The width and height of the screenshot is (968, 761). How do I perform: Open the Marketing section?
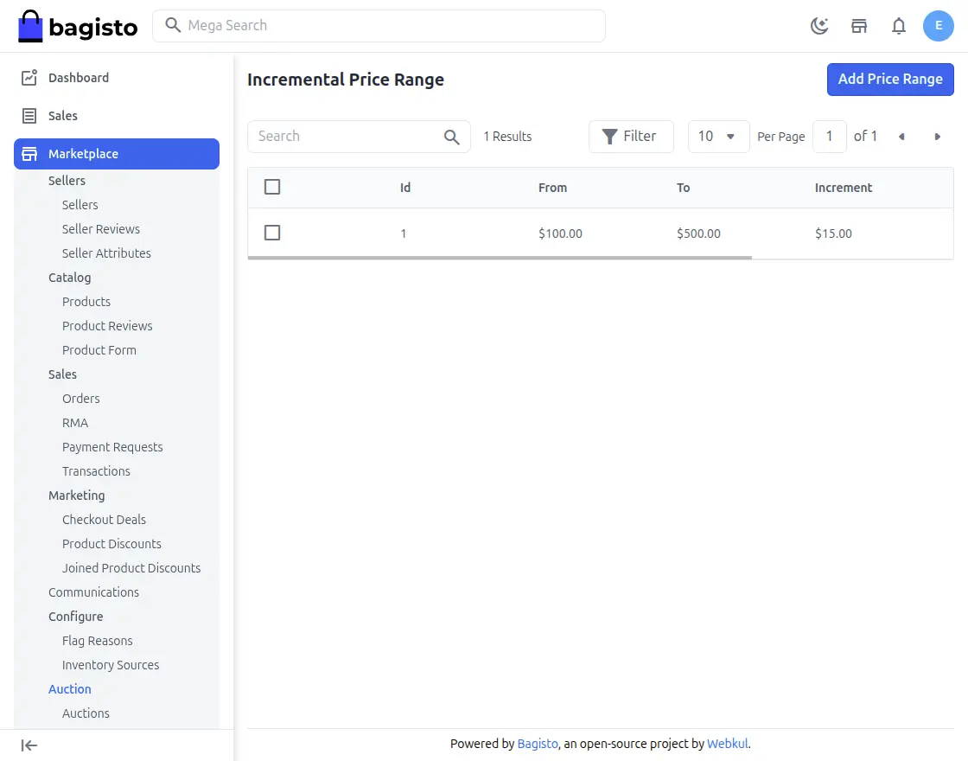77,496
